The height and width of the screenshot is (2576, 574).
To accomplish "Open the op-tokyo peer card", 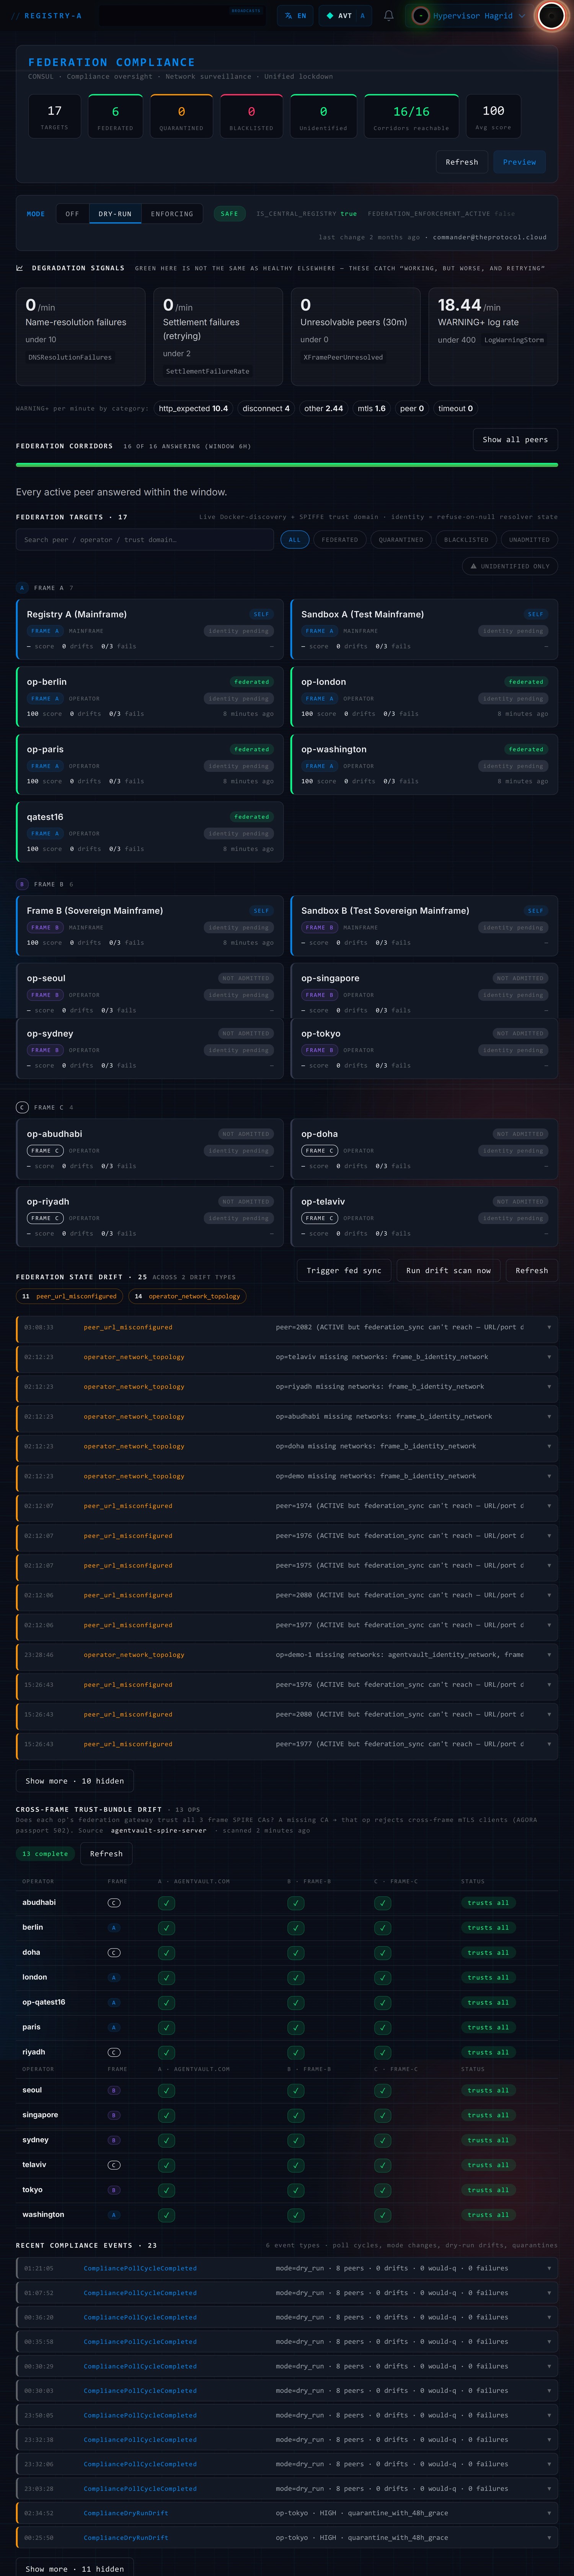I will 424,1049.
